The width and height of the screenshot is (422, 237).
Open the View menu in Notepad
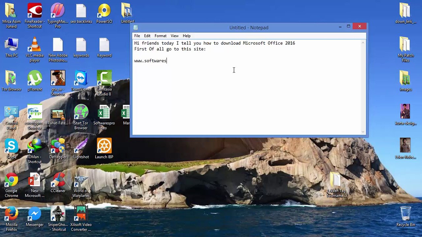tap(175, 36)
